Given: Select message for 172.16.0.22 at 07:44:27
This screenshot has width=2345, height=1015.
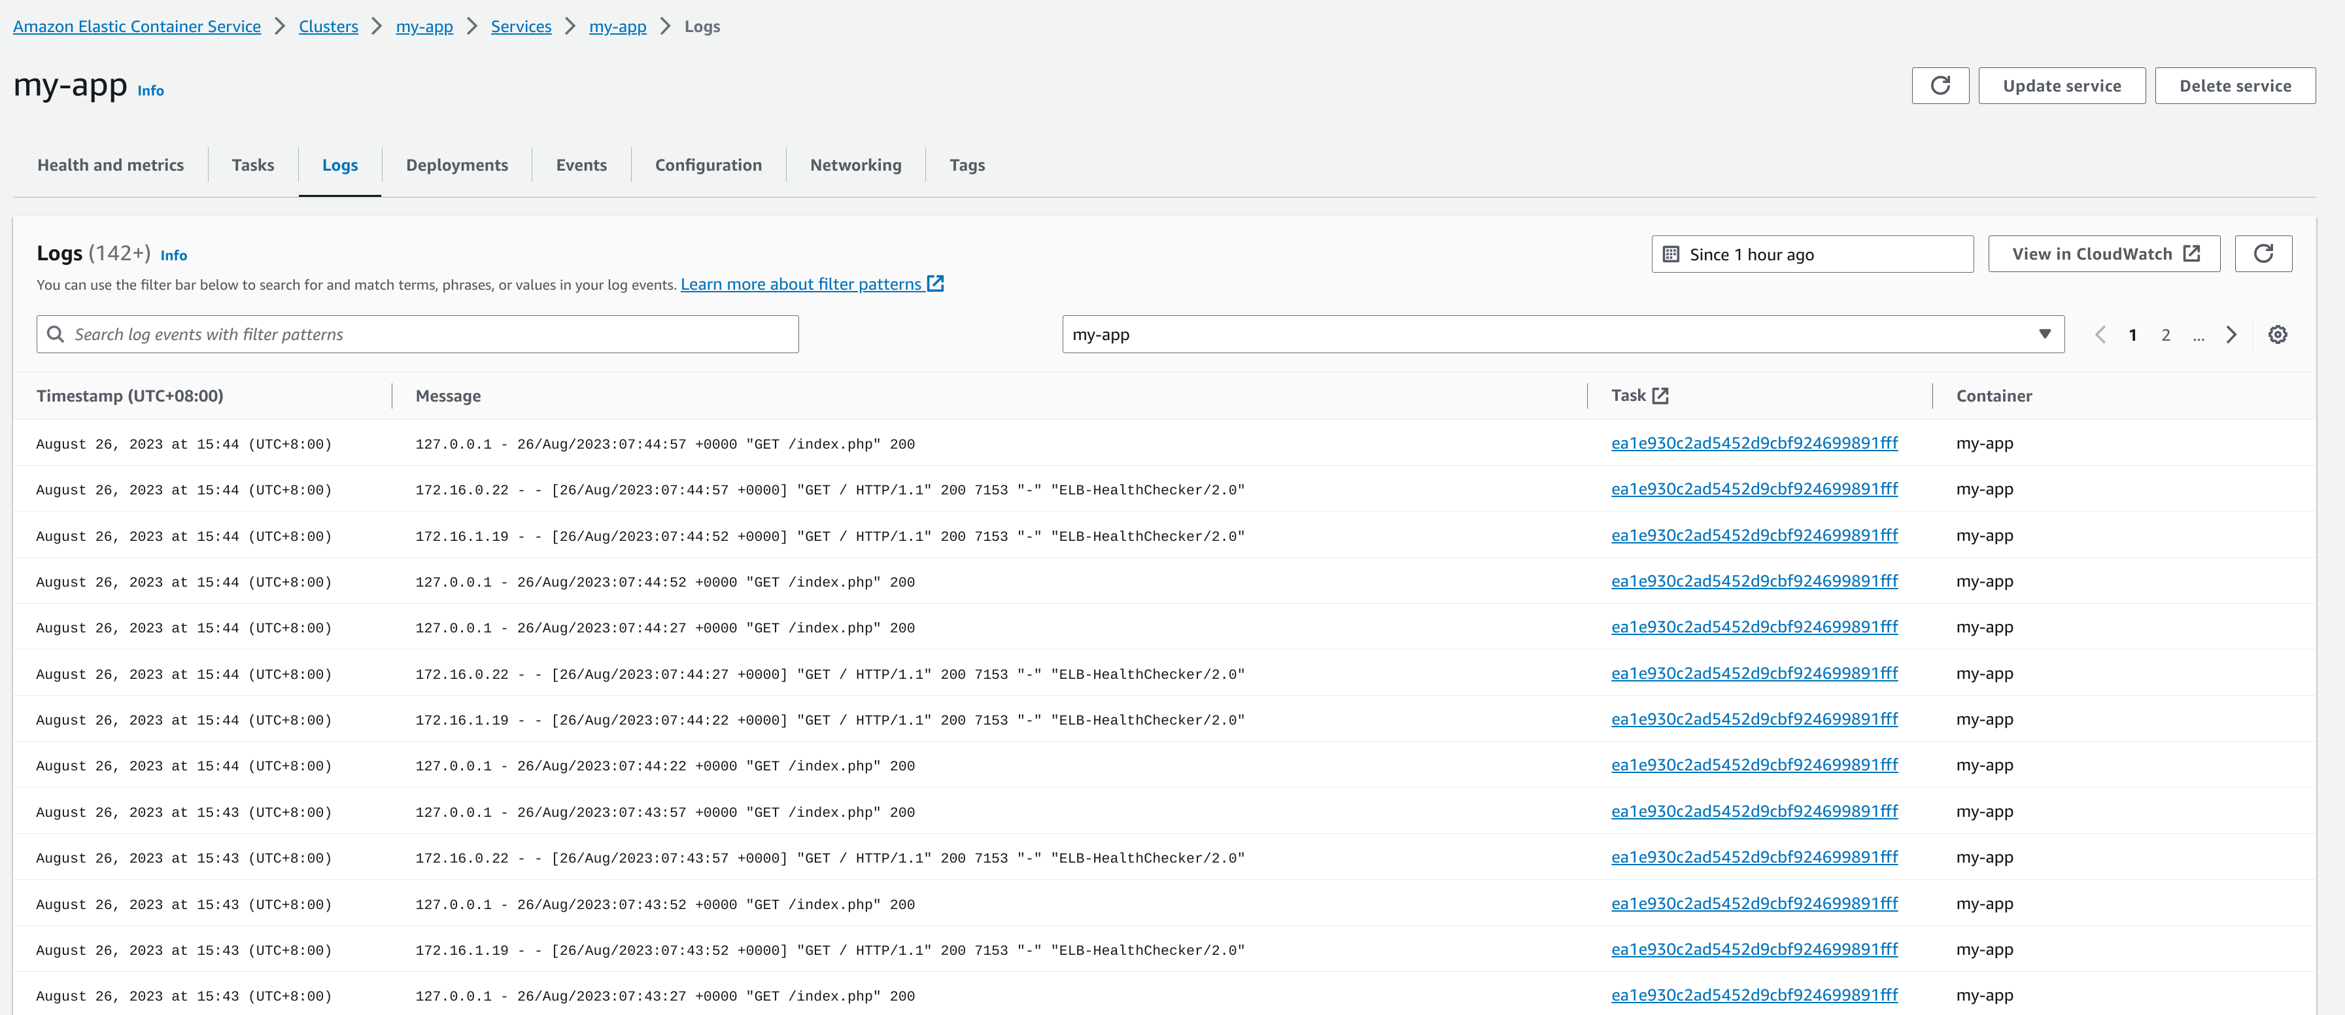Looking at the screenshot, I should (x=829, y=674).
